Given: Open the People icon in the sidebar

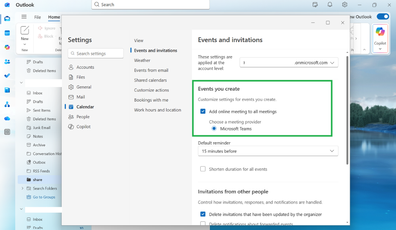Looking at the screenshot, I should pyautogui.click(x=7, y=61).
